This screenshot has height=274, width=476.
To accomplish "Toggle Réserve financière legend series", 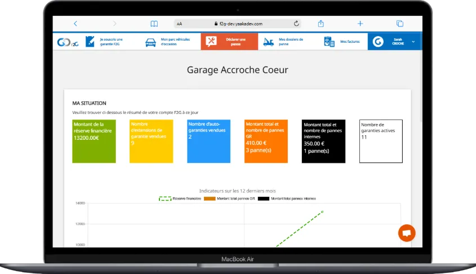I will tap(180, 199).
